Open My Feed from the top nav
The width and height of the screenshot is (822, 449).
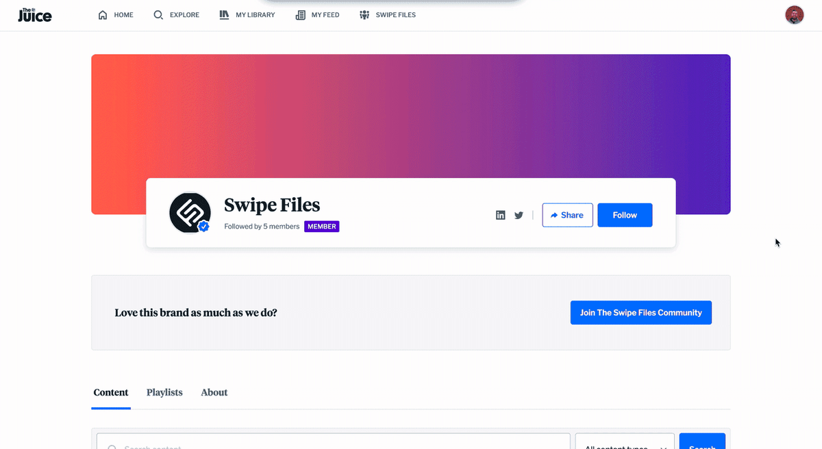coord(317,15)
